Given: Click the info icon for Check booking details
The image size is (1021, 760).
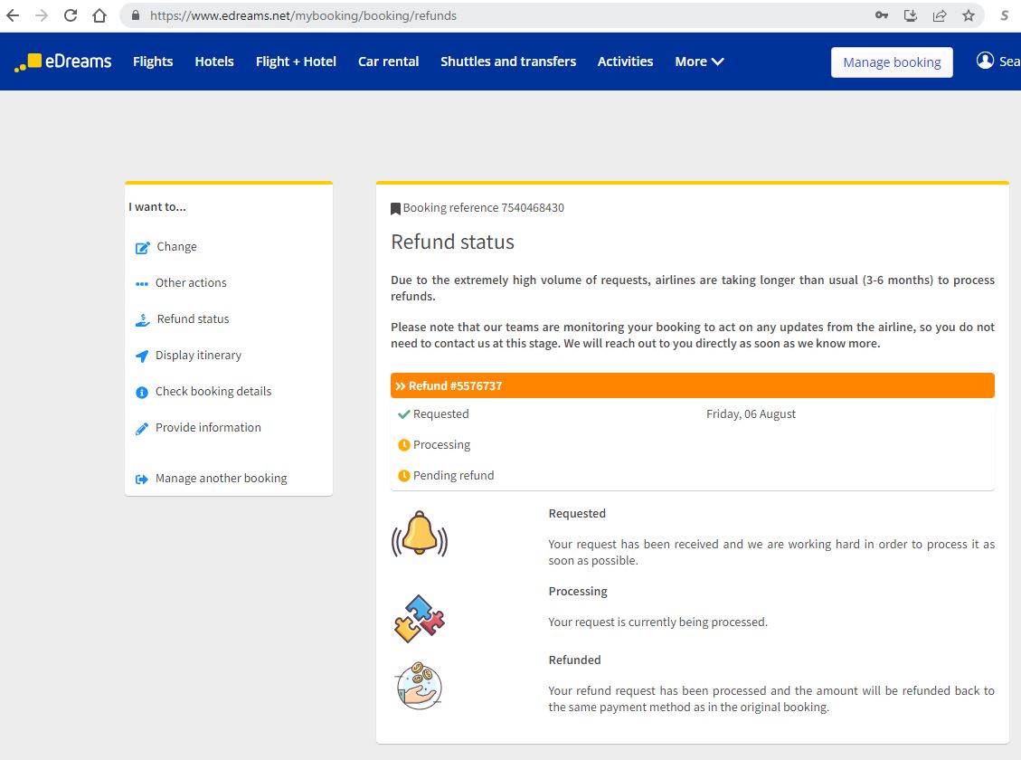Looking at the screenshot, I should [x=142, y=392].
